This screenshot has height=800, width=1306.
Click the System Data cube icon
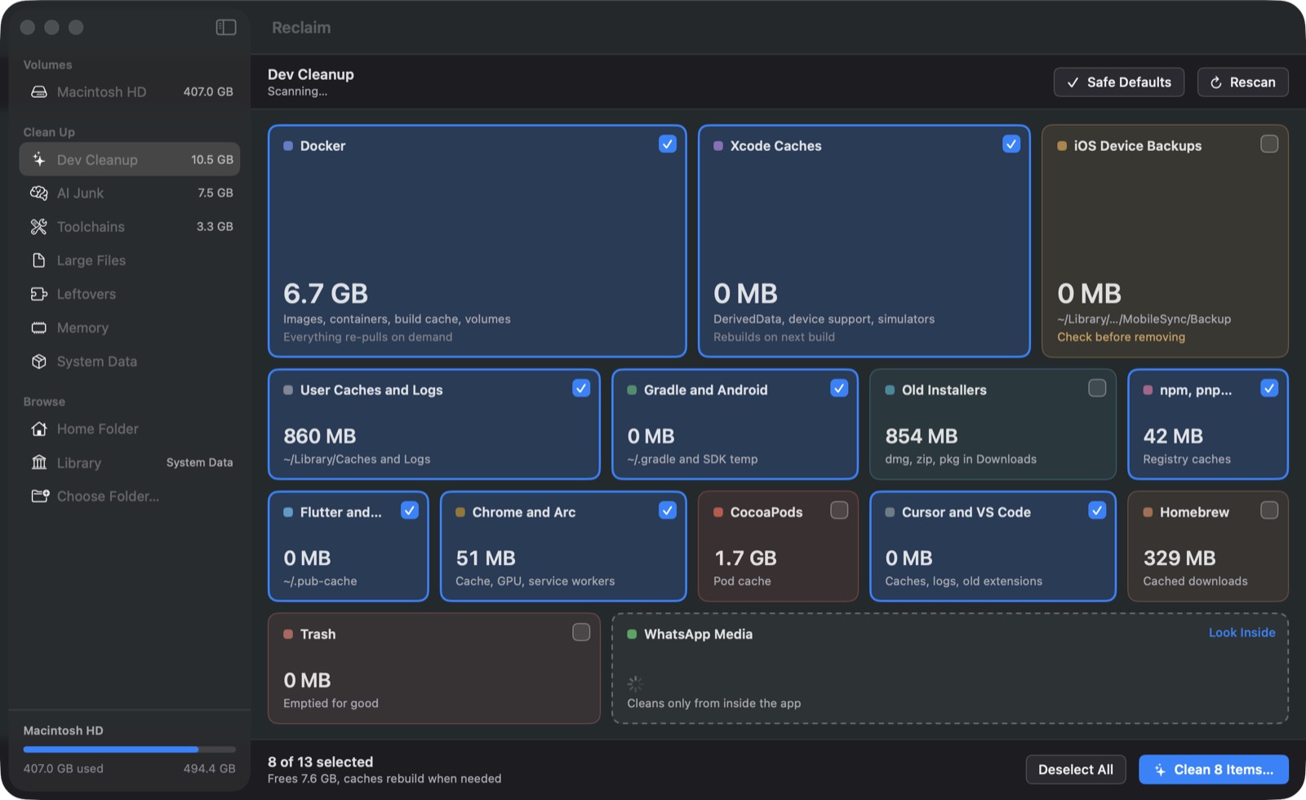click(x=39, y=362)
